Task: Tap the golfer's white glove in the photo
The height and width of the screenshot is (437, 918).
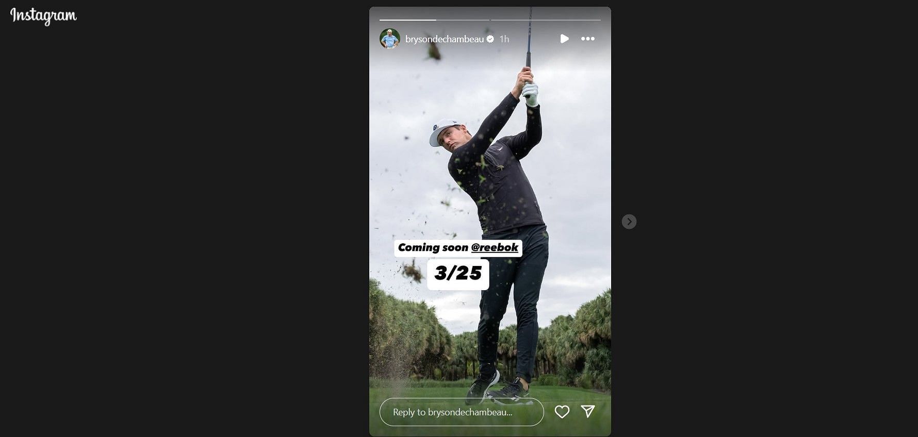Action: [530, 94]
